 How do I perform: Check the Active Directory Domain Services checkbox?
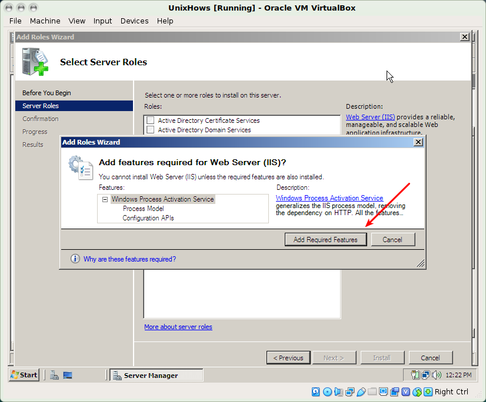pos(149,130)
